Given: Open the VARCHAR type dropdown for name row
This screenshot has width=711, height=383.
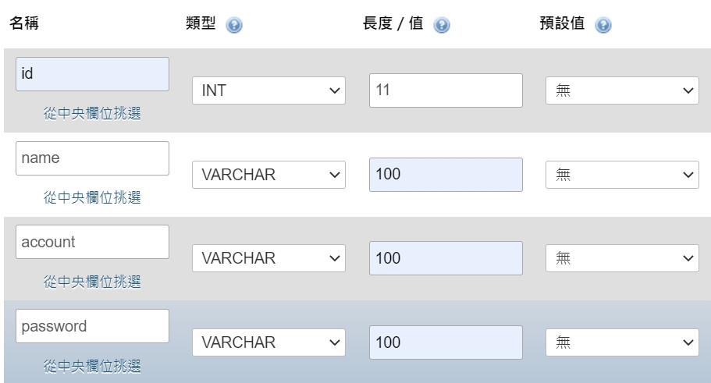Looking at the screenshot, I should 268,175.
